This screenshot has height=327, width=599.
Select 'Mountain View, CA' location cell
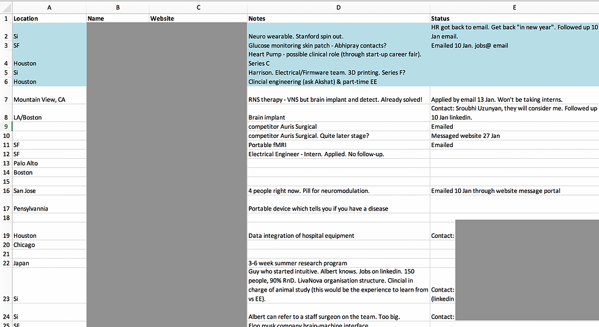tap(50, 95)
